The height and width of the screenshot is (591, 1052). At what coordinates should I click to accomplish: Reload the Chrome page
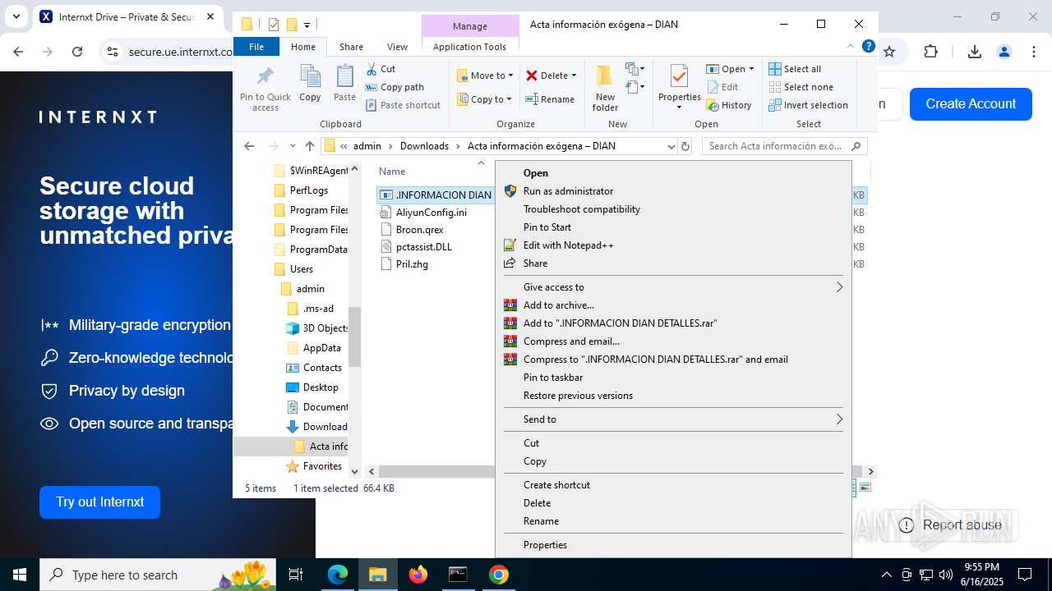coord(77,52)
